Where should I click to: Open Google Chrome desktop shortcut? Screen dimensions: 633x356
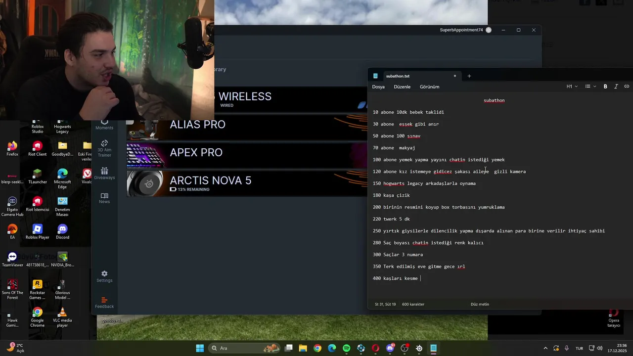[x=37, y=317]
